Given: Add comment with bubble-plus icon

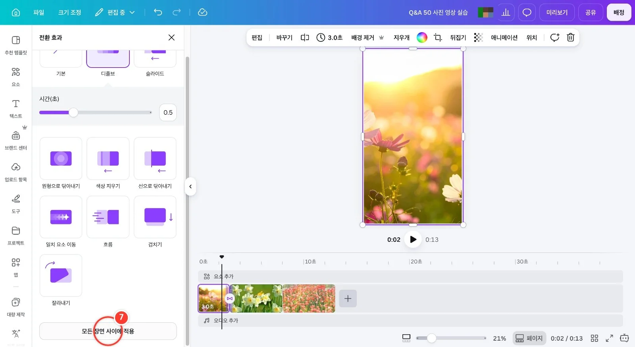Looking at the screenshot, I should 555,37.
